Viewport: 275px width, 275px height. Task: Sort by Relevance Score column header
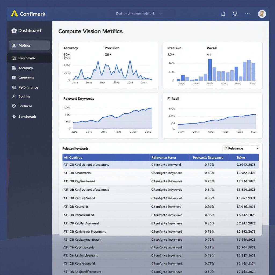tap(164, 157)
